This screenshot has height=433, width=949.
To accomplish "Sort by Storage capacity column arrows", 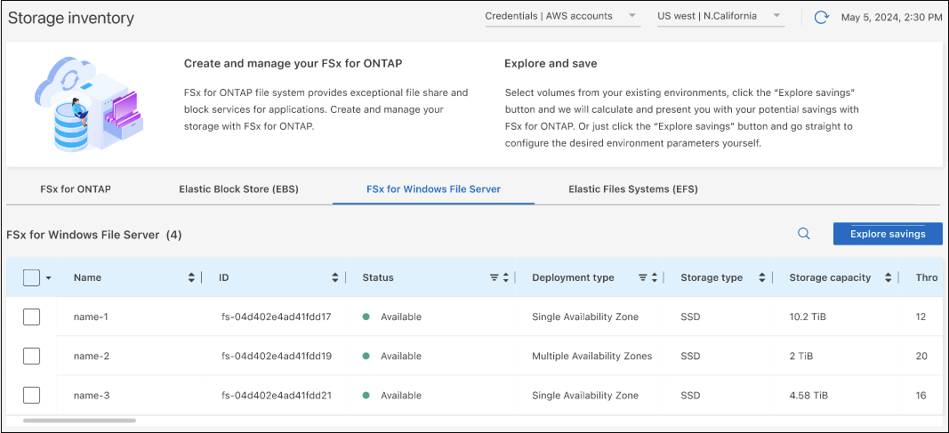I will [x=888, y=277].
